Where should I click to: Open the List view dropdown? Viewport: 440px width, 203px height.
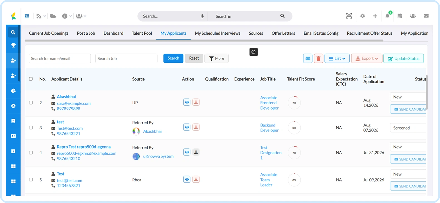tap(337, 59)
